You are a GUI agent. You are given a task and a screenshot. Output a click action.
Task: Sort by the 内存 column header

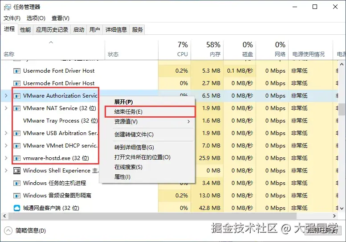pos(207,50)
